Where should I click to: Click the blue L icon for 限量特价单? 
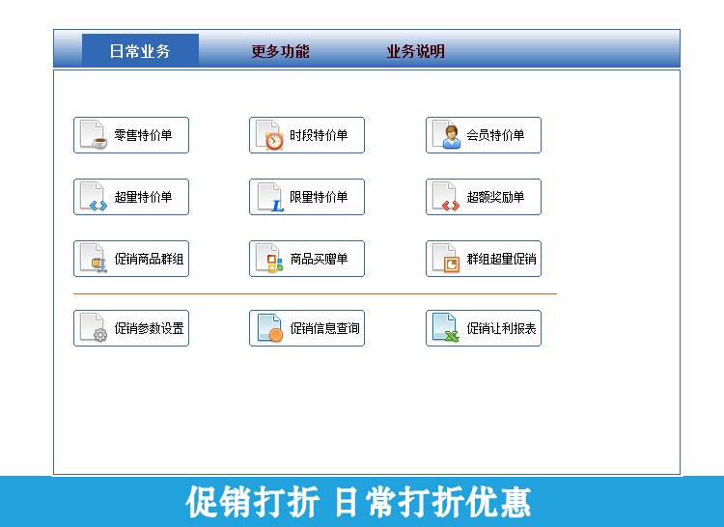(x=270, y=197)
